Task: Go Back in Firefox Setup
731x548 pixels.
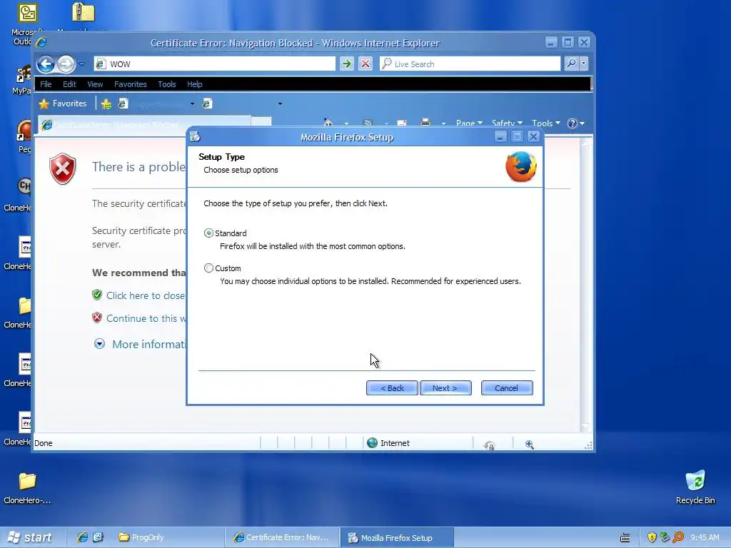Action: pos(392,387)
